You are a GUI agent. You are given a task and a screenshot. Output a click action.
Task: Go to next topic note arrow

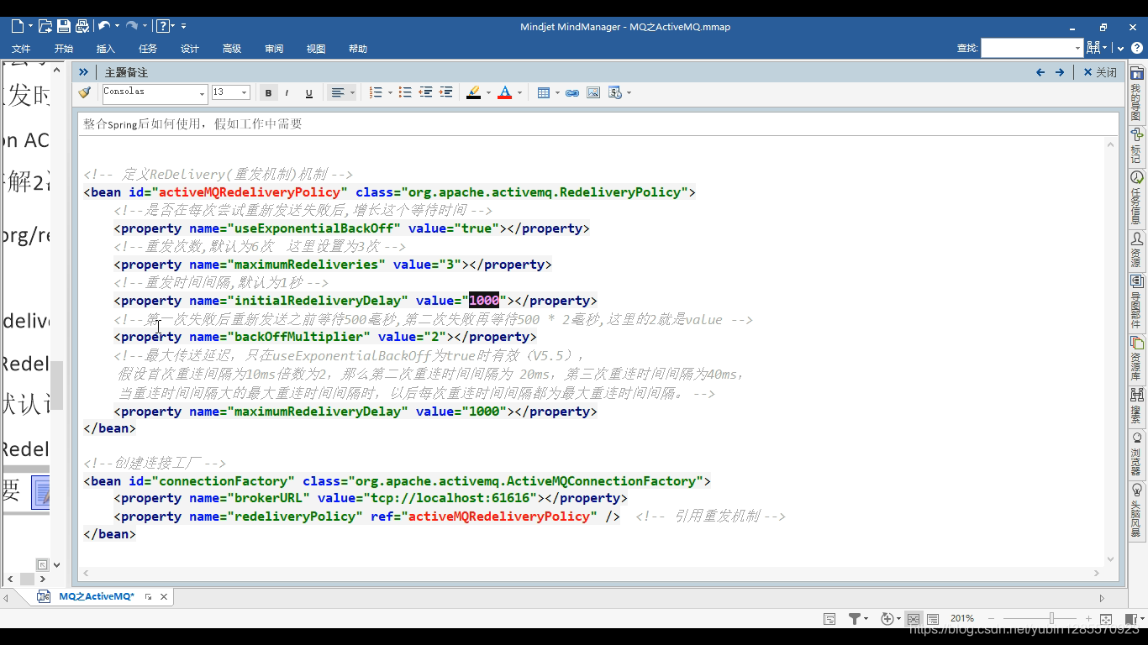coord(1060,72)
